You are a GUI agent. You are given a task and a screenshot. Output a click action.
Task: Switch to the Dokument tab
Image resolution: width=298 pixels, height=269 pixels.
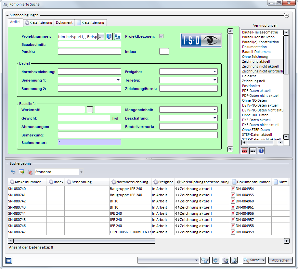click(64, 22)
